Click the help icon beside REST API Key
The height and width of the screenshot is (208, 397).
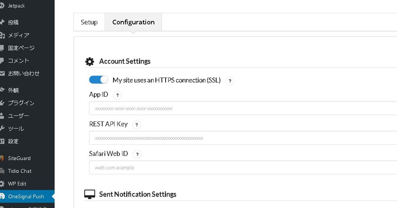click(137, 125)
